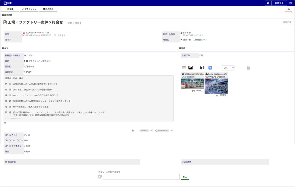295x187 pixels.
Task: Toggle the Good! reaction
Action: click(144, 130)
